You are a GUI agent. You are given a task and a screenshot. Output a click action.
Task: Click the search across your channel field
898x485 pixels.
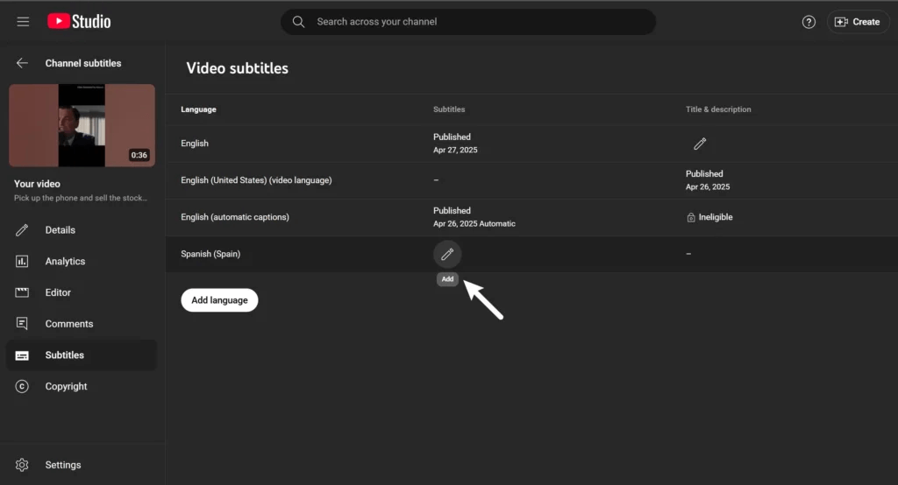pos(474,22)
